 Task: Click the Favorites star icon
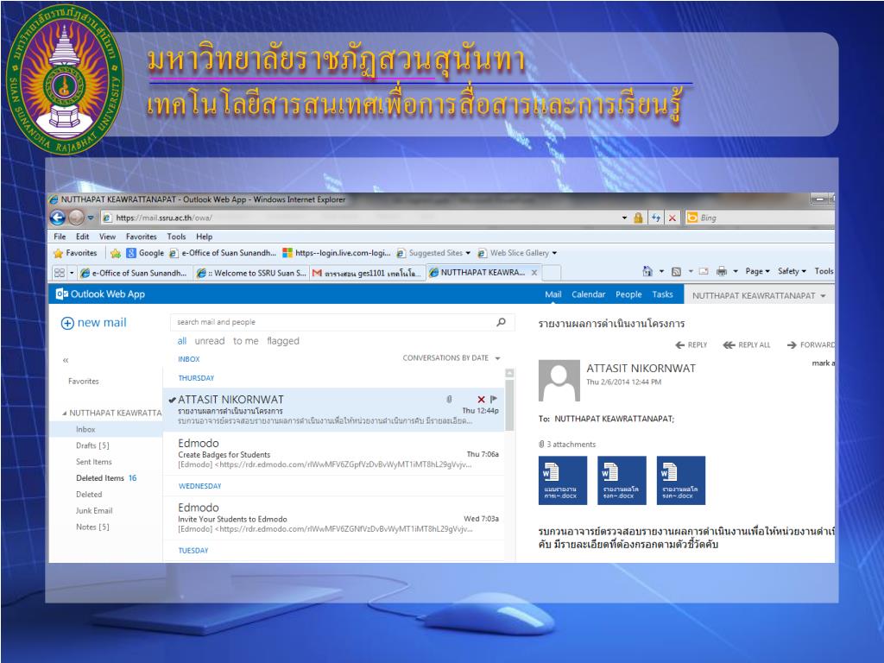click(58, 253)
